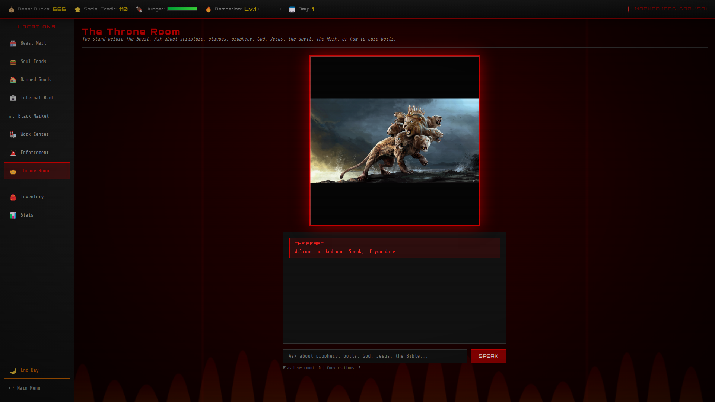Click the Enforcement siren icon

coord(13,153)
